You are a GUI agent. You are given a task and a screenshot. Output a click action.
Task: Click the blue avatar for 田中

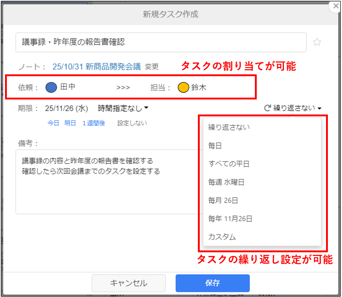pos(52,87)
